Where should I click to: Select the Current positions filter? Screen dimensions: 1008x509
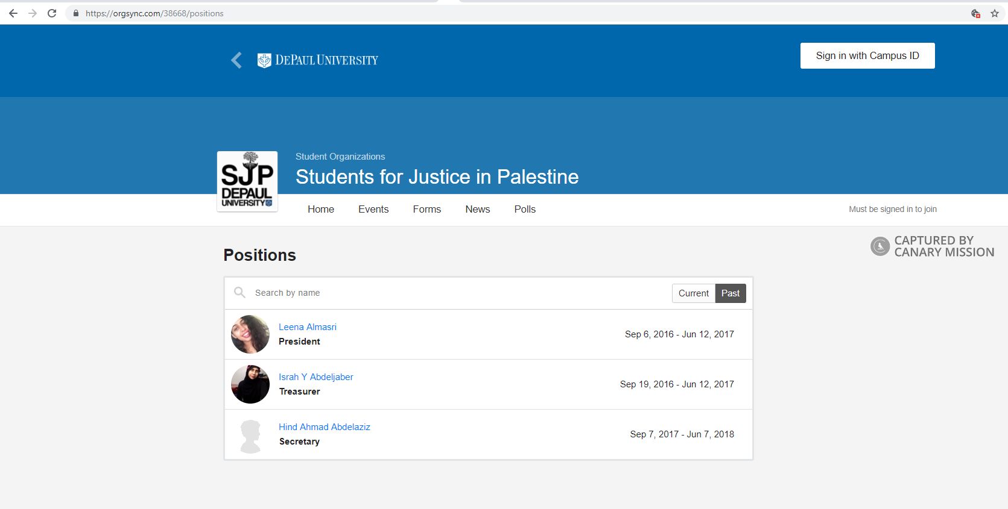pyautogui.click(x=693, y=293)
